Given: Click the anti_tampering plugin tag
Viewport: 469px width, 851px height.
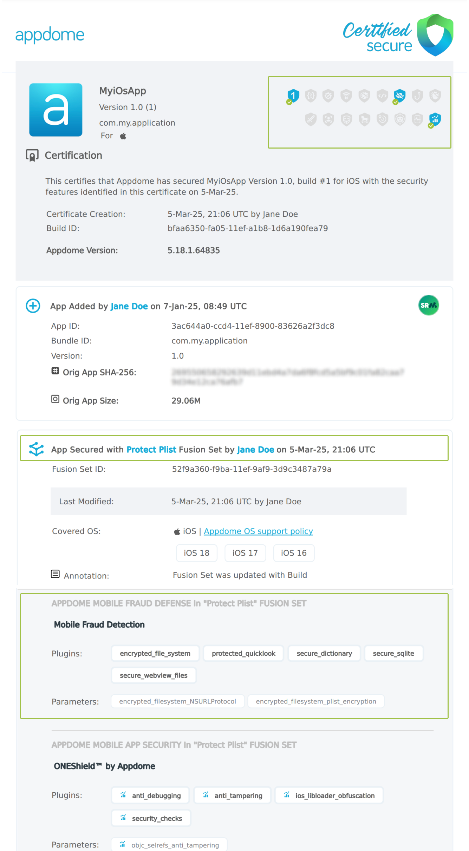Looking at the screenshot, I should (x=232, y=796).
